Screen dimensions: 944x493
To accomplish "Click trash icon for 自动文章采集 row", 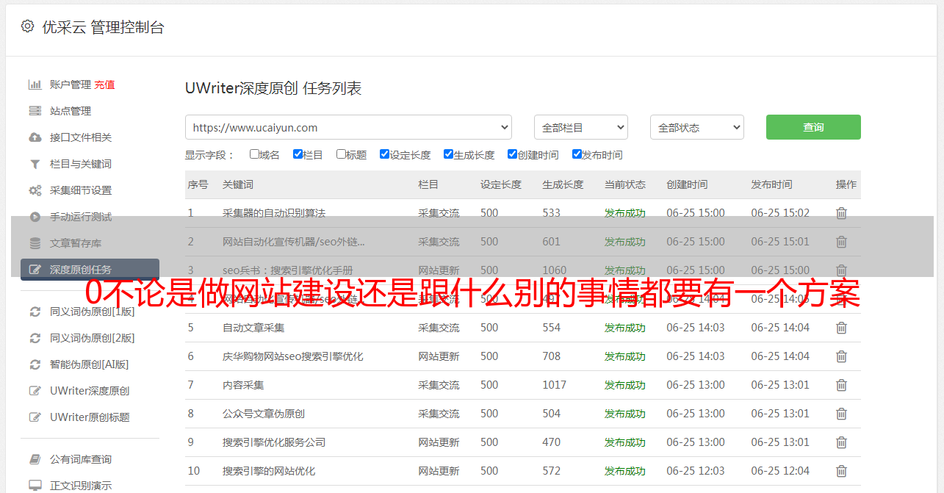I will pos(841,328).
